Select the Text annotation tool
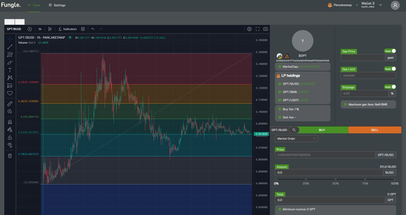Image resolution: width=406 pixels, height=215 pixels. (10, 70)
